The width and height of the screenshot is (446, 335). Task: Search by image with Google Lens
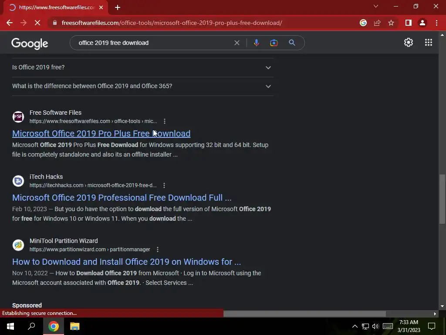(274, 43)
